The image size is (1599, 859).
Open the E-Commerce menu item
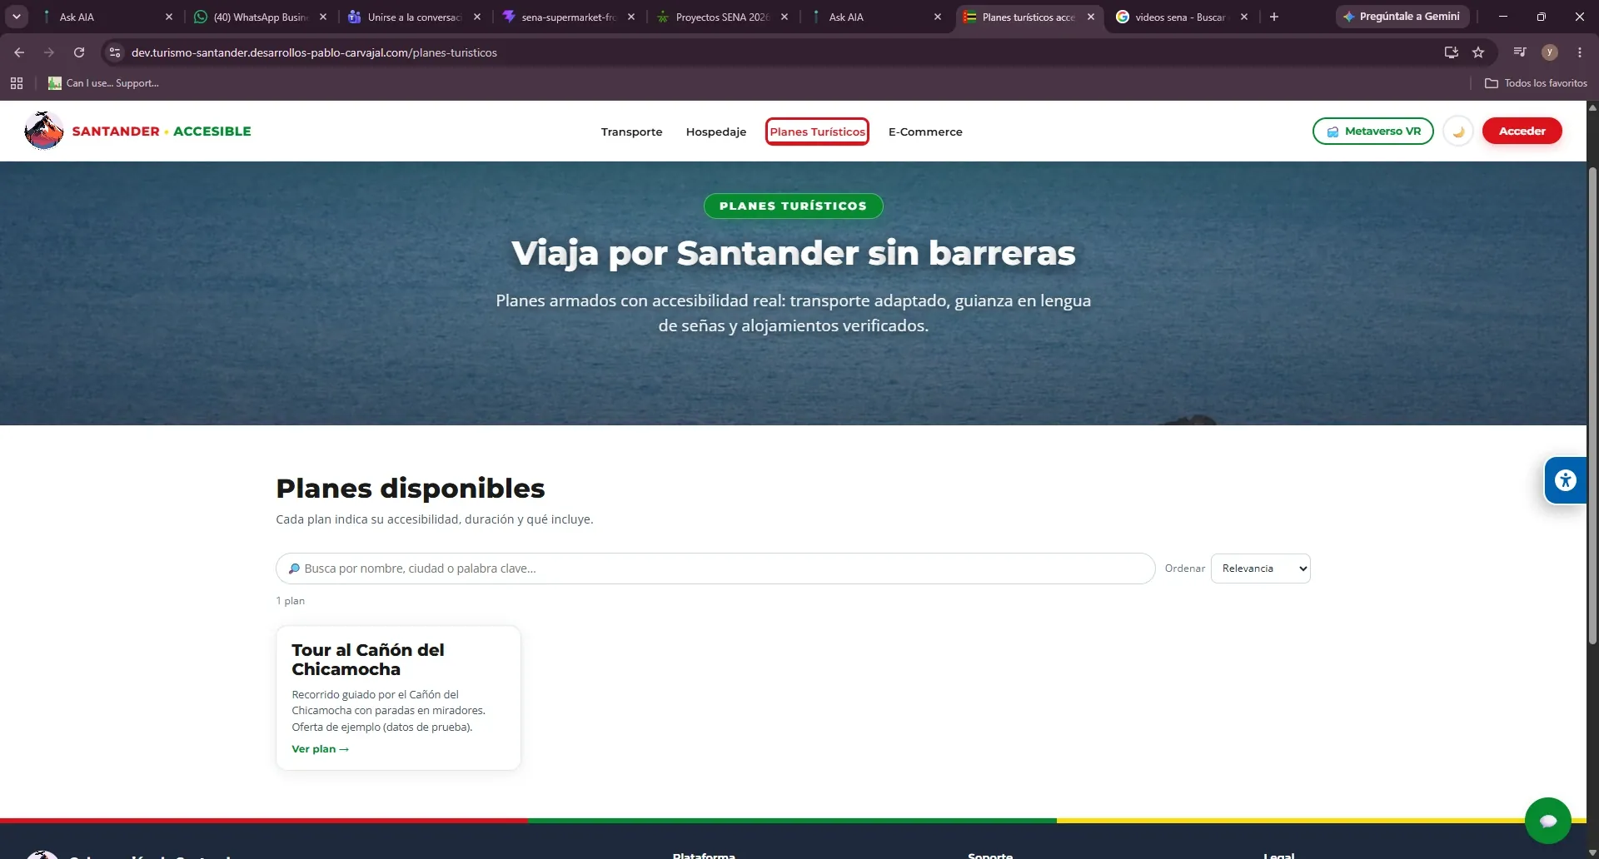[925, 132]
